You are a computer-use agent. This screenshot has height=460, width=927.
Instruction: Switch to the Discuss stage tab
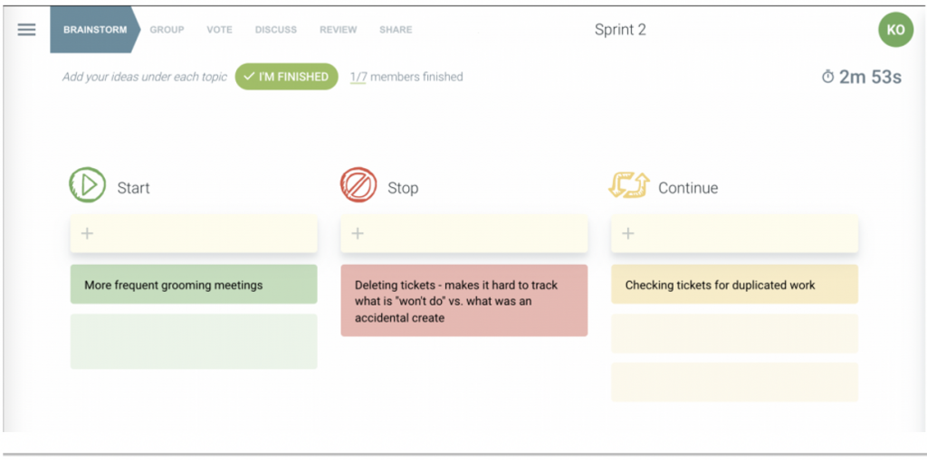pyautogui.click(x=276, y=30)
